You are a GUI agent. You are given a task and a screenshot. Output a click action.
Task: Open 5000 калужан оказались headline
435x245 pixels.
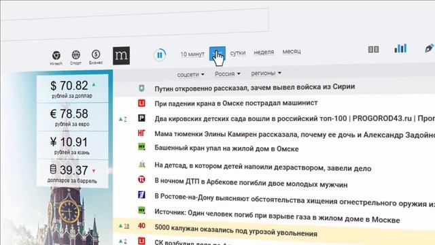[x=236, y=231]
